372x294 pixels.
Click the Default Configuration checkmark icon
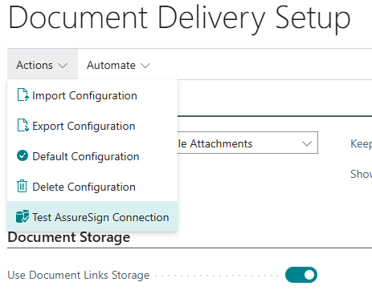22,155
